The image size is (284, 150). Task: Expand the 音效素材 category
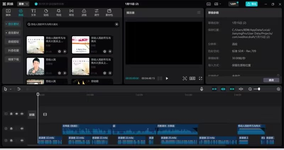pos(13,33)
